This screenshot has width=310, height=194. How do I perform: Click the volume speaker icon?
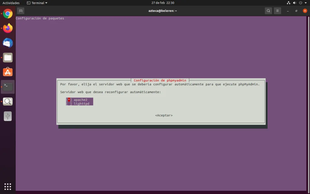[295, 3]
